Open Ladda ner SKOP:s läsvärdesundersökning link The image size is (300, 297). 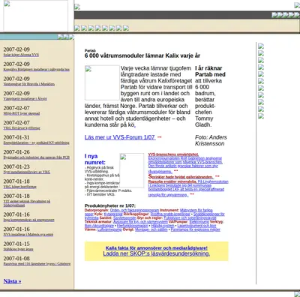157,253
